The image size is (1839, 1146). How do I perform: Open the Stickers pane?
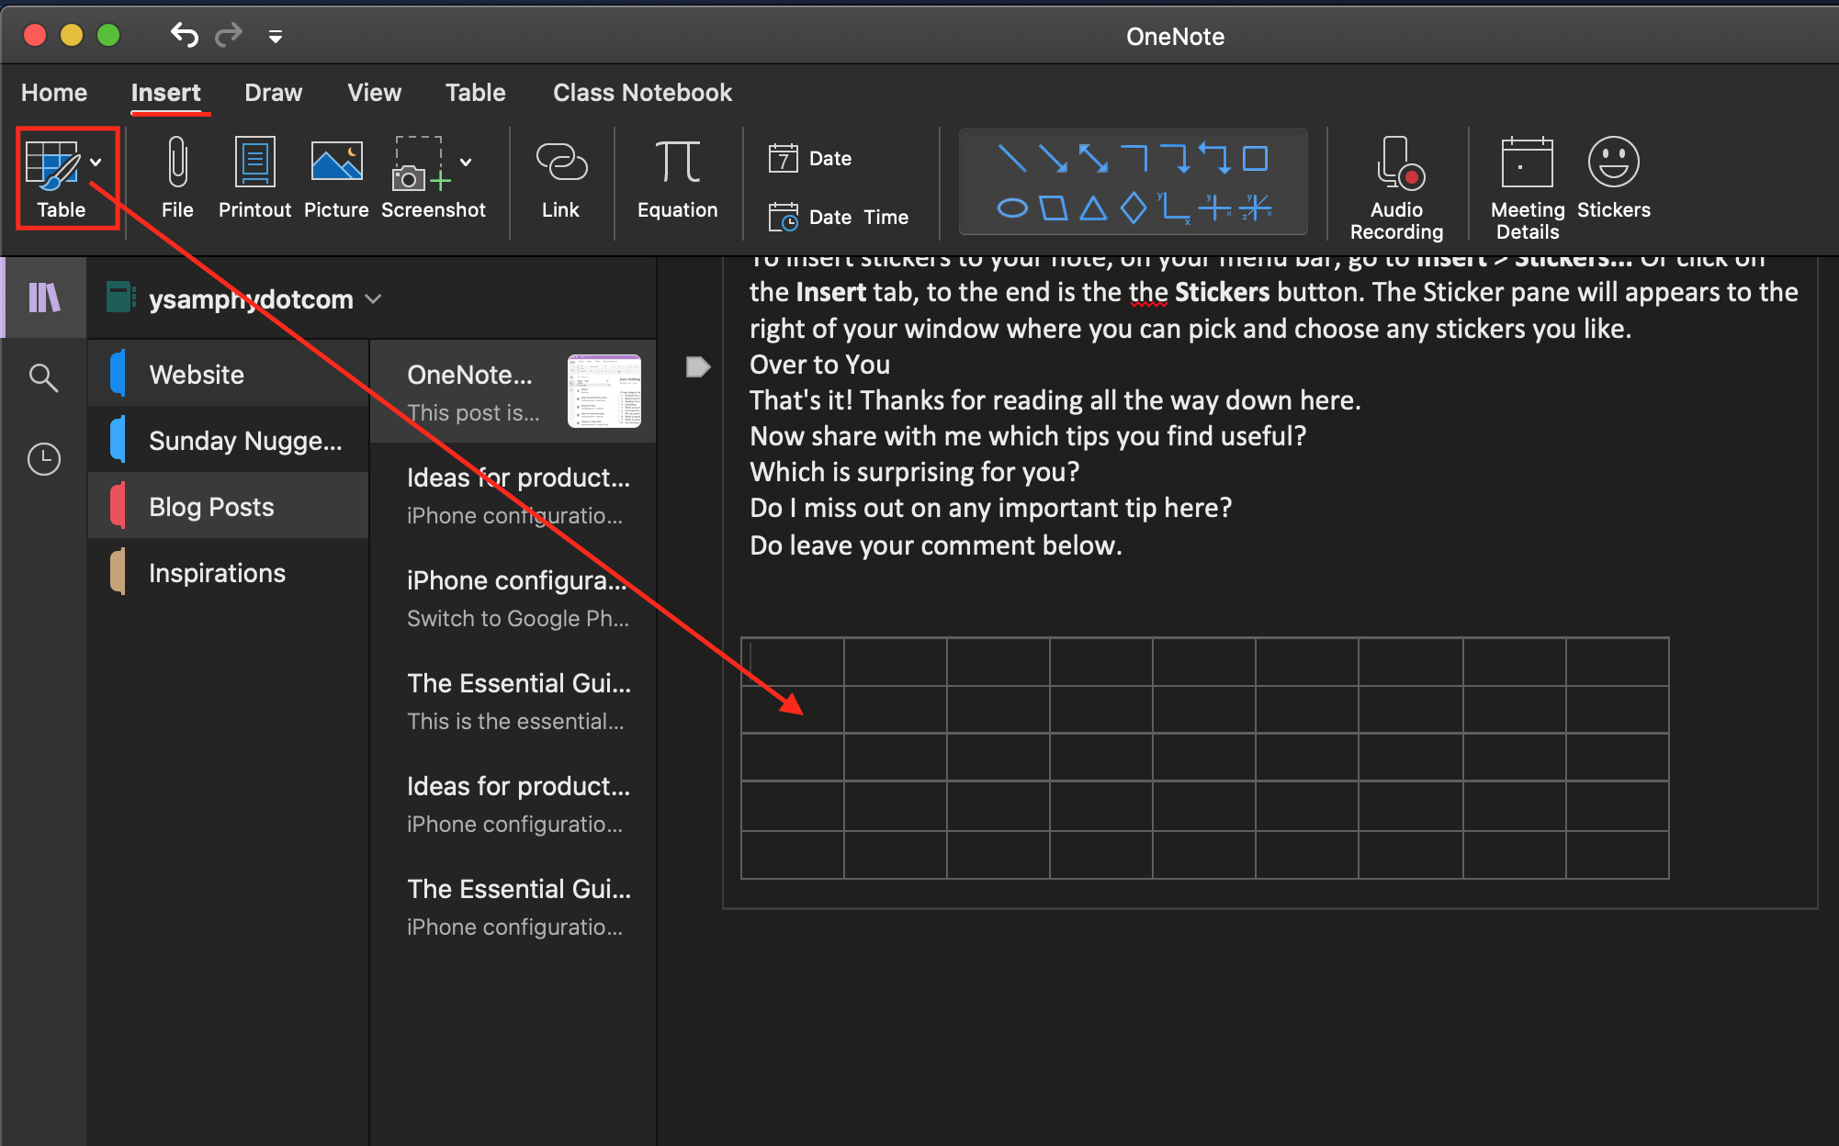(1613, 178)
